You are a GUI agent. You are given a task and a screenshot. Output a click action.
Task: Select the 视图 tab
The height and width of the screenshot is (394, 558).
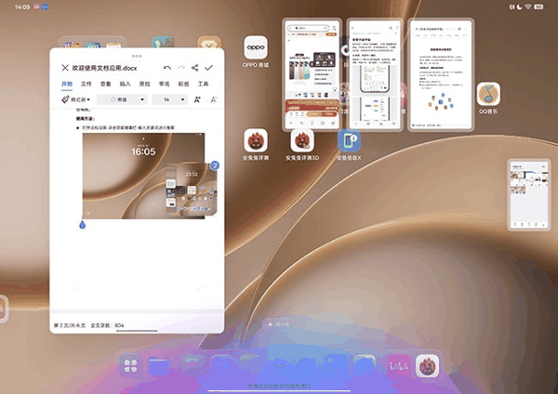tap(183, 84)
